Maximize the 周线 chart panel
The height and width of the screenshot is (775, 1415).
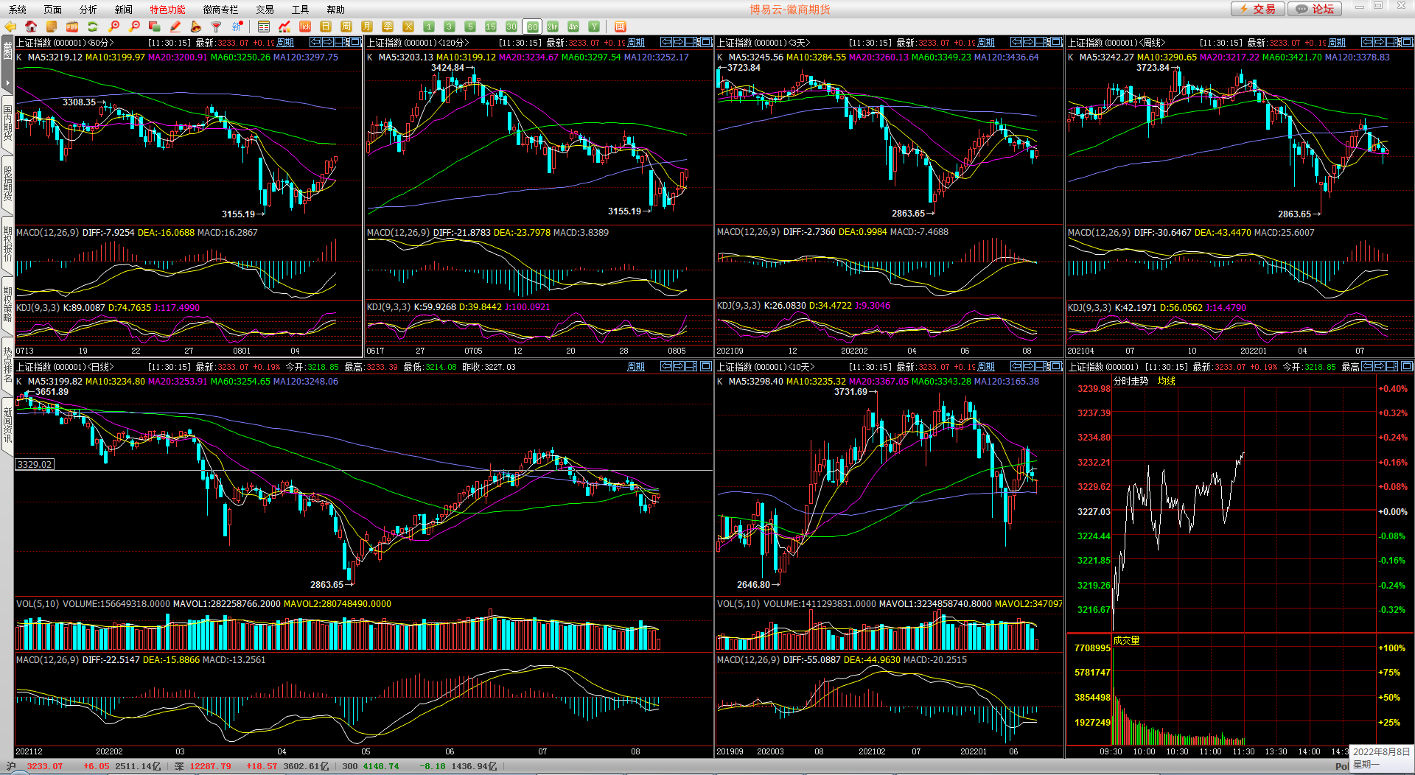pos(1406,42)
